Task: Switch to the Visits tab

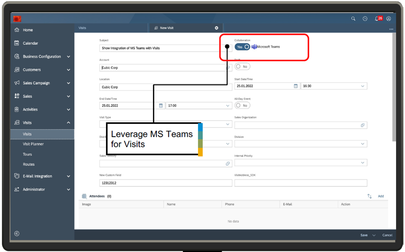Action: [x=83, y=28]
